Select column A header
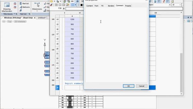 [x=72, y=16]
